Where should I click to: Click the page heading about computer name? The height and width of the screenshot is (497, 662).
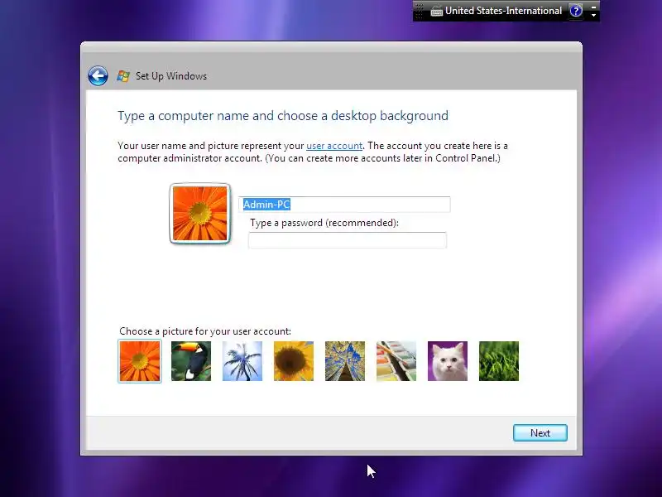point(283,116)
